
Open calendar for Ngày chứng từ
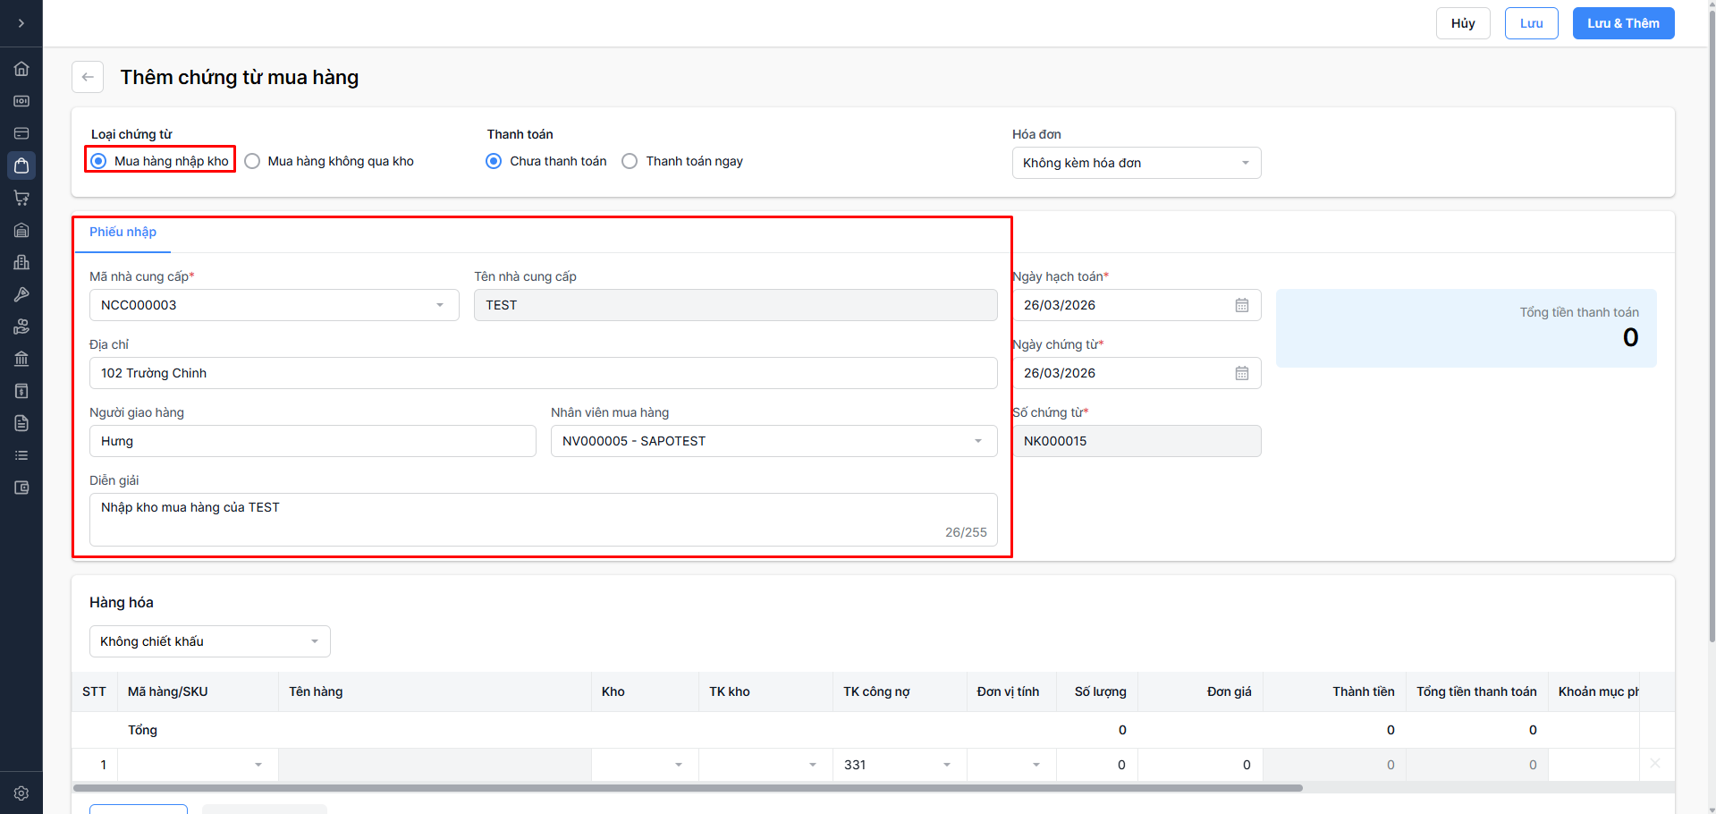pos(1242,373)
